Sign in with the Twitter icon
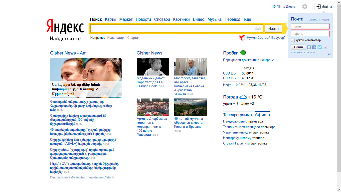Screen dimensions: 341x192 point(320,47)
